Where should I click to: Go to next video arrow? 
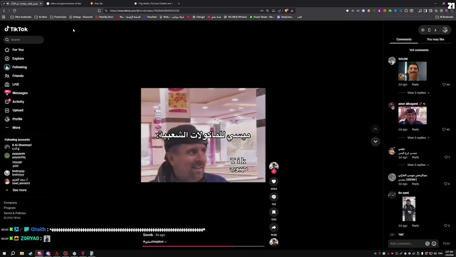[375, 141]
